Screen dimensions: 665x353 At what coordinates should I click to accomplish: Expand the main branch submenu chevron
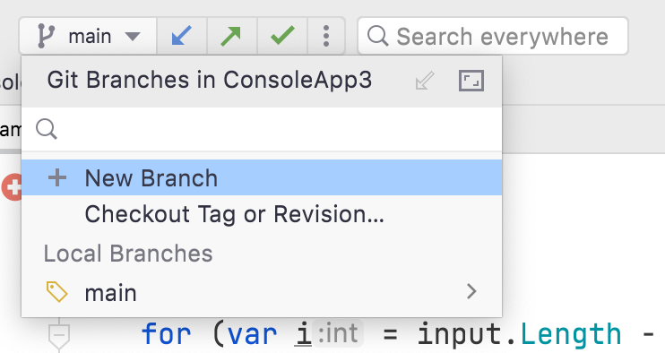(471, 291)
